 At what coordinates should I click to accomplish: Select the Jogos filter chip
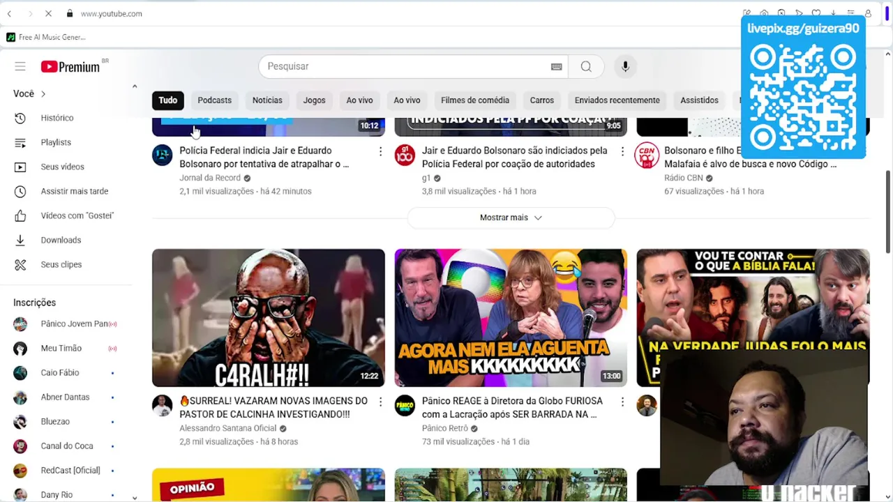[314, 100]
